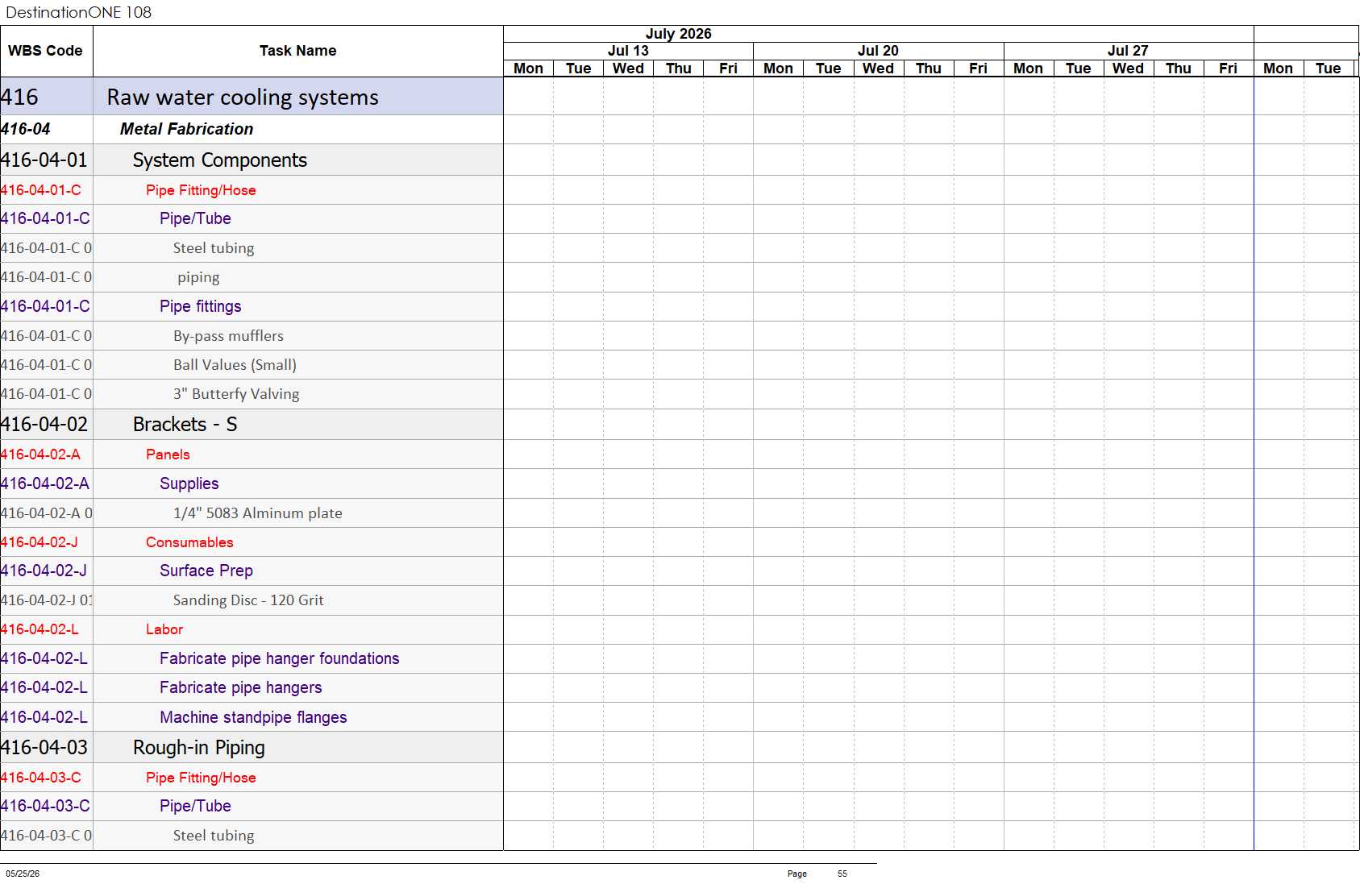Select the Jul 27 week header
This screenshot has width=1360, height=884.
[x=1128, y=51]
